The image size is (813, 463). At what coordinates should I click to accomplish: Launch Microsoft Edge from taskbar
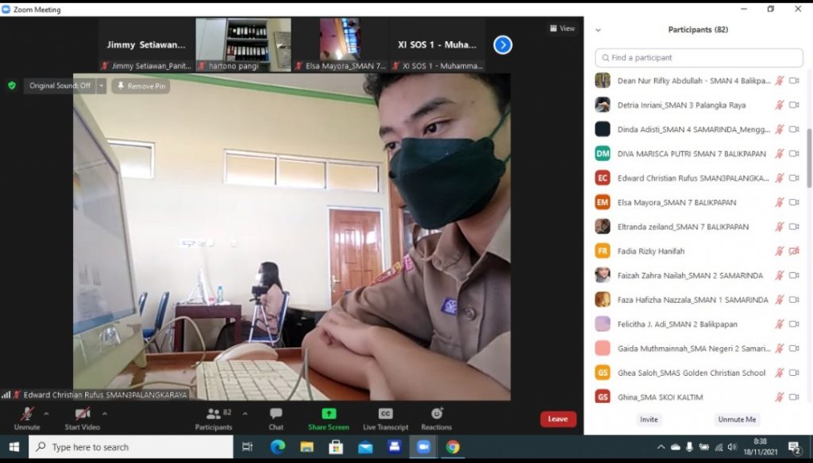pyautogui.click(x=278, y=447)
